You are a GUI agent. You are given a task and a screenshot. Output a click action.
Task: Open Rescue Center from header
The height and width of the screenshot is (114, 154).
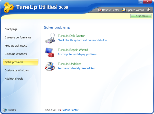coord(111,10)
